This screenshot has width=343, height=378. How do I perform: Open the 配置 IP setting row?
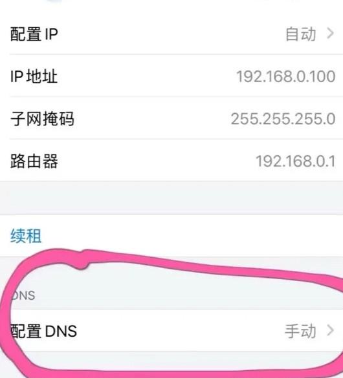click(171, 34)
